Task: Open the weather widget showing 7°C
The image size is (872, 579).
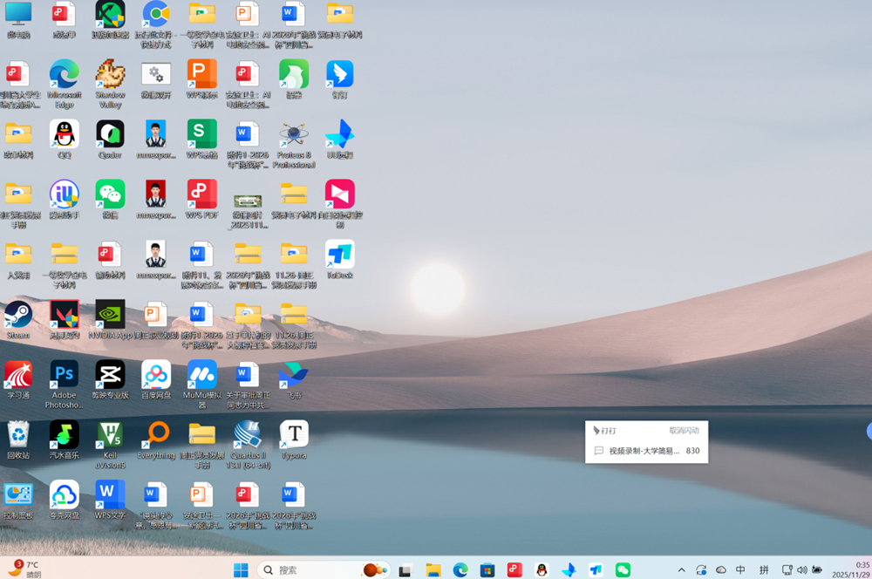Action: [24, 569]
